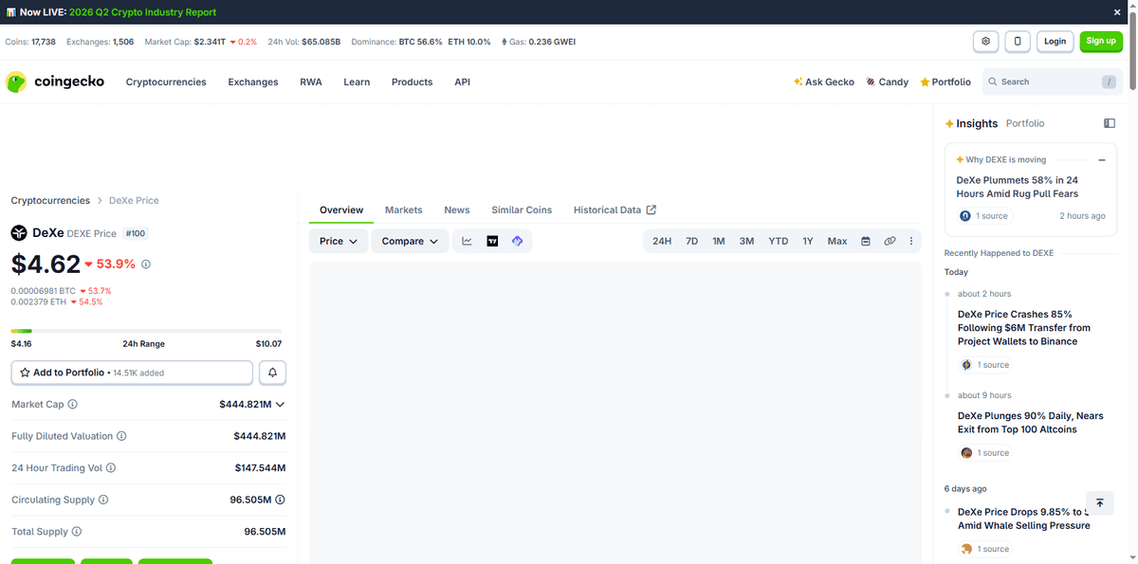Open the Cryptocurrencies nav menu
Screen dimensions: 1138x564
(166, 82)
